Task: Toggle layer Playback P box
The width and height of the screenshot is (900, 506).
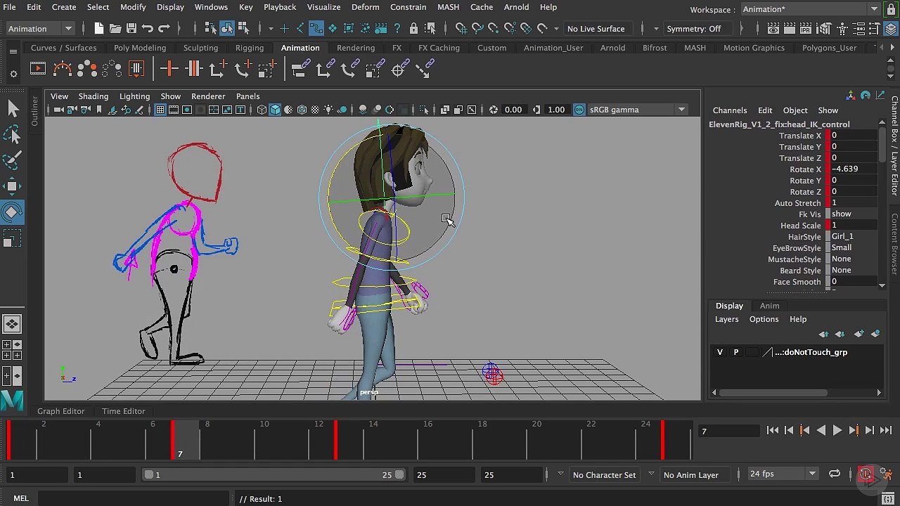Action: [x=735, y=352]
